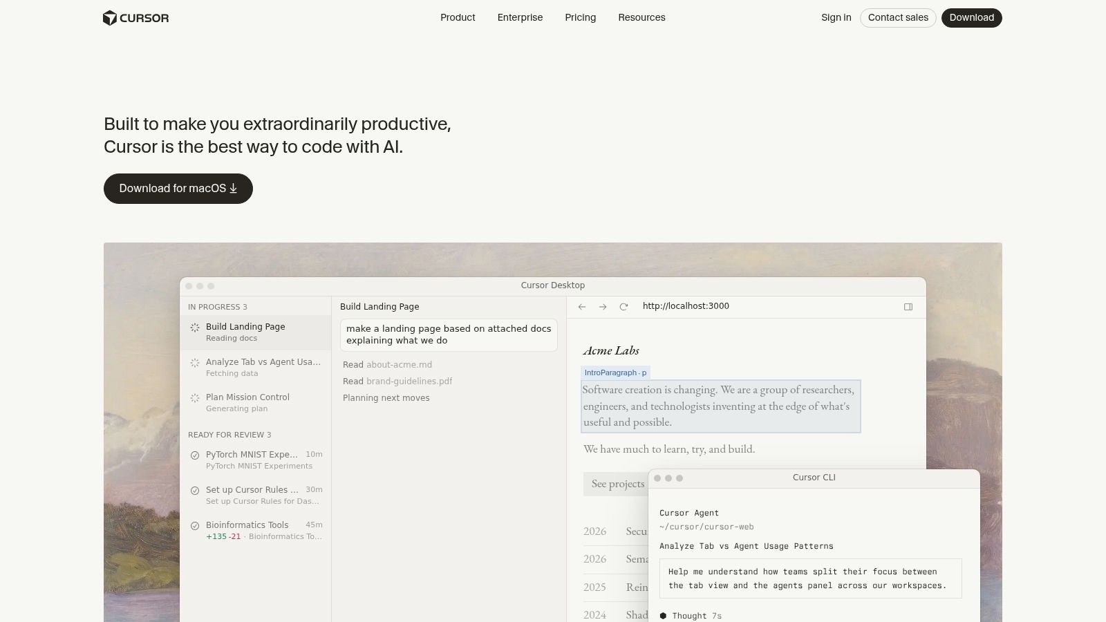1106x622 pixels.
Task: Click Contact sales in the header
Action: 898,17
